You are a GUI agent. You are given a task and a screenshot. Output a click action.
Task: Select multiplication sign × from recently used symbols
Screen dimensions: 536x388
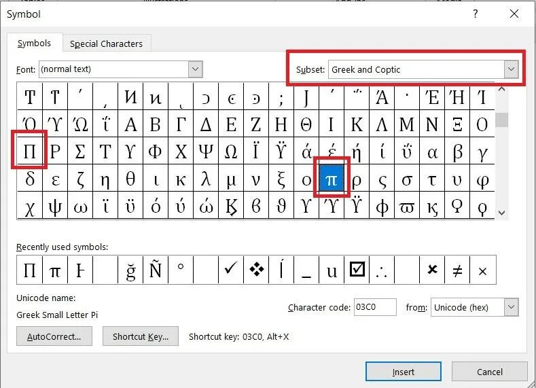483,270
